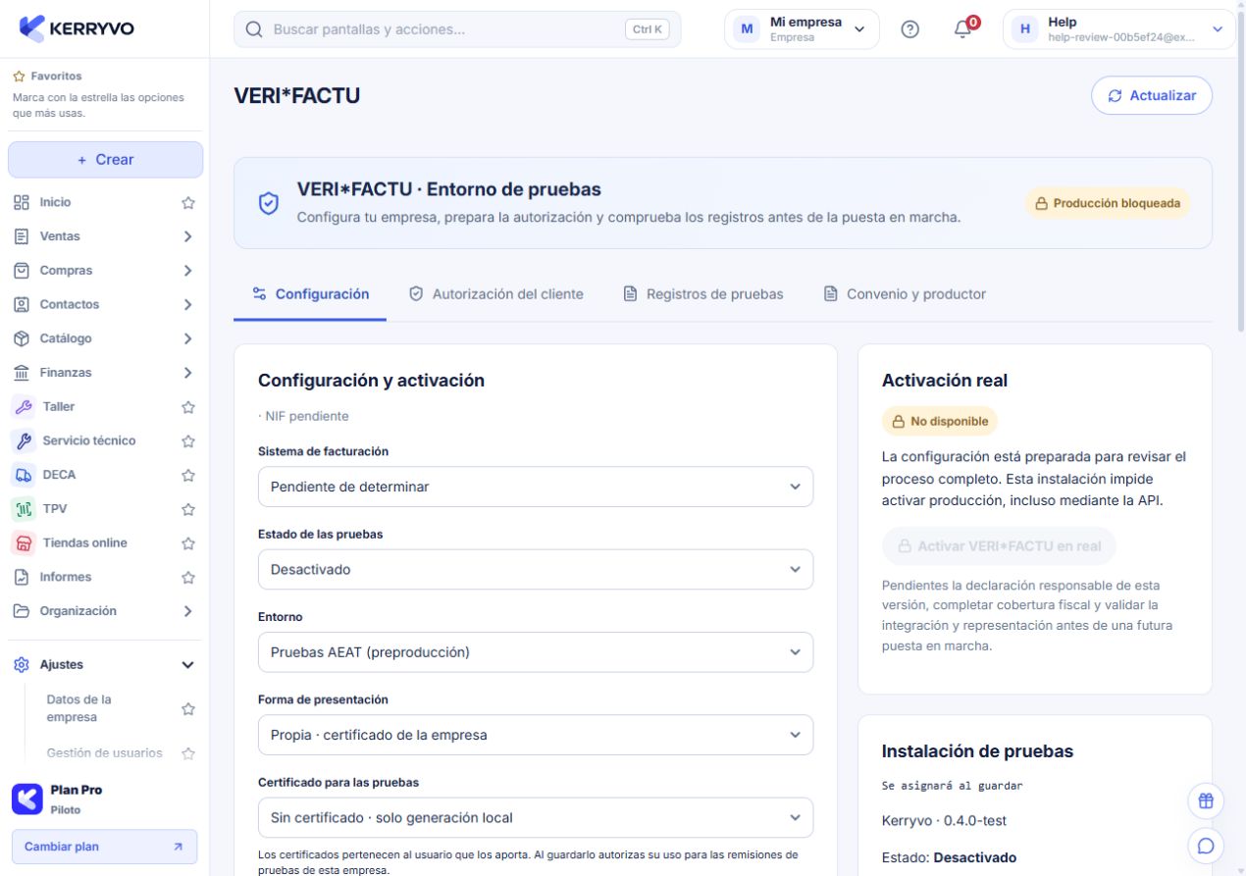Click the Crear button
This screenshot has width=1246, height=876.
tap(105, 160)
